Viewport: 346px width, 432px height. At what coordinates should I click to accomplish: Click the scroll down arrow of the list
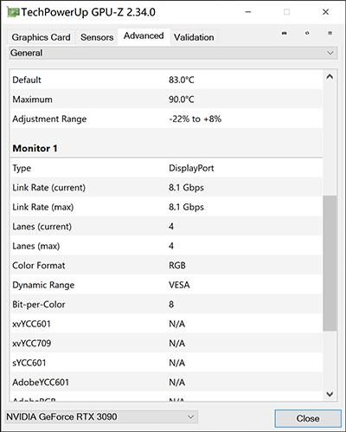(330, 394)
